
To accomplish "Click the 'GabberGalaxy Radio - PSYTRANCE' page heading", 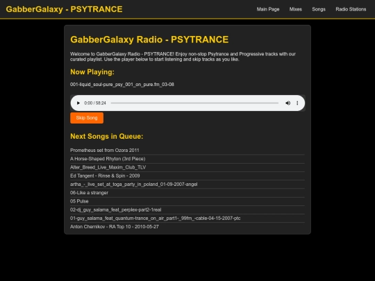I will coord(149,40).
